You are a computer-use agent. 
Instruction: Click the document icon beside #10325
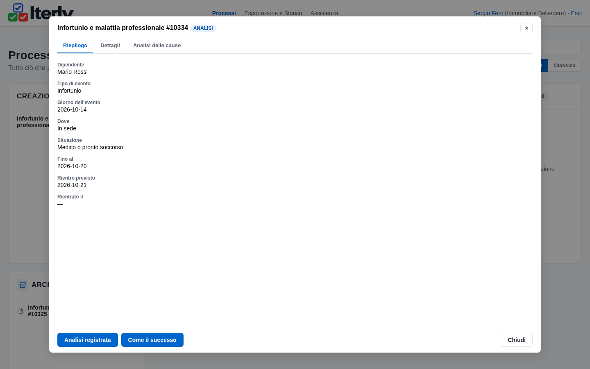[x=20, y=311]
